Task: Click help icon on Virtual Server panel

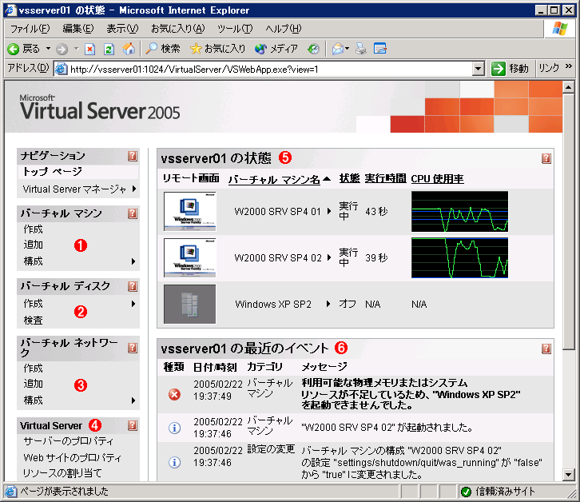Action: point(133,425)
